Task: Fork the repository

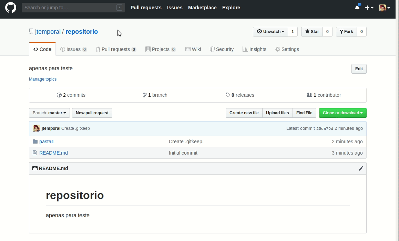Action: 346,32
